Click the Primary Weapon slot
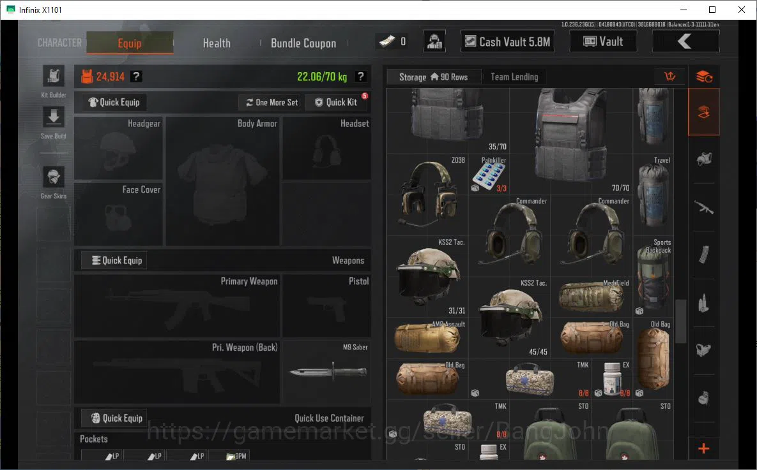 (177, 305)
